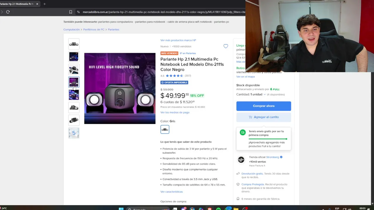Click the green free-shipping truck icon
The height and width of the screenshot is (210, 374).
(243, 132)
